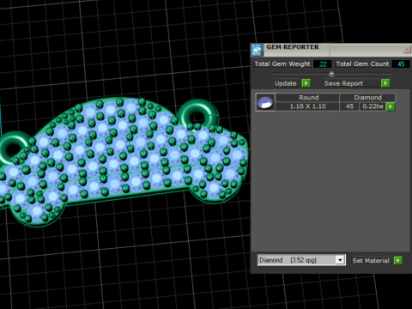Click the Total Gem Count value field
This screenshot has height=309, width=412.
(x=401, y=64)
